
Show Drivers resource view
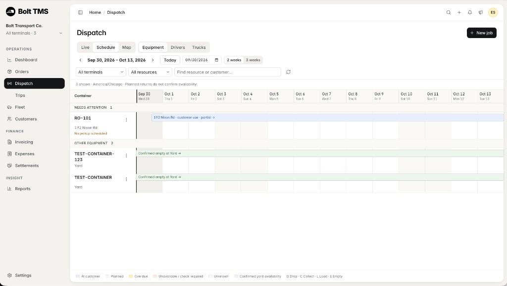point(178,47)
